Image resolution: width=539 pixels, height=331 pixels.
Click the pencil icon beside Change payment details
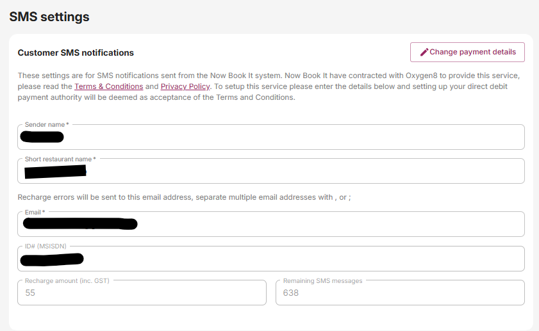click(424, 52)
